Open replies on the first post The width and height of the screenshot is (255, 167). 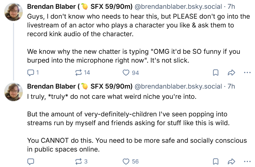(33, 72)
